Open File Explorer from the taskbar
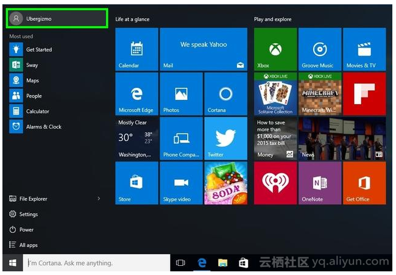The height and width of the screenshot is (275, 396). (222, 263)
